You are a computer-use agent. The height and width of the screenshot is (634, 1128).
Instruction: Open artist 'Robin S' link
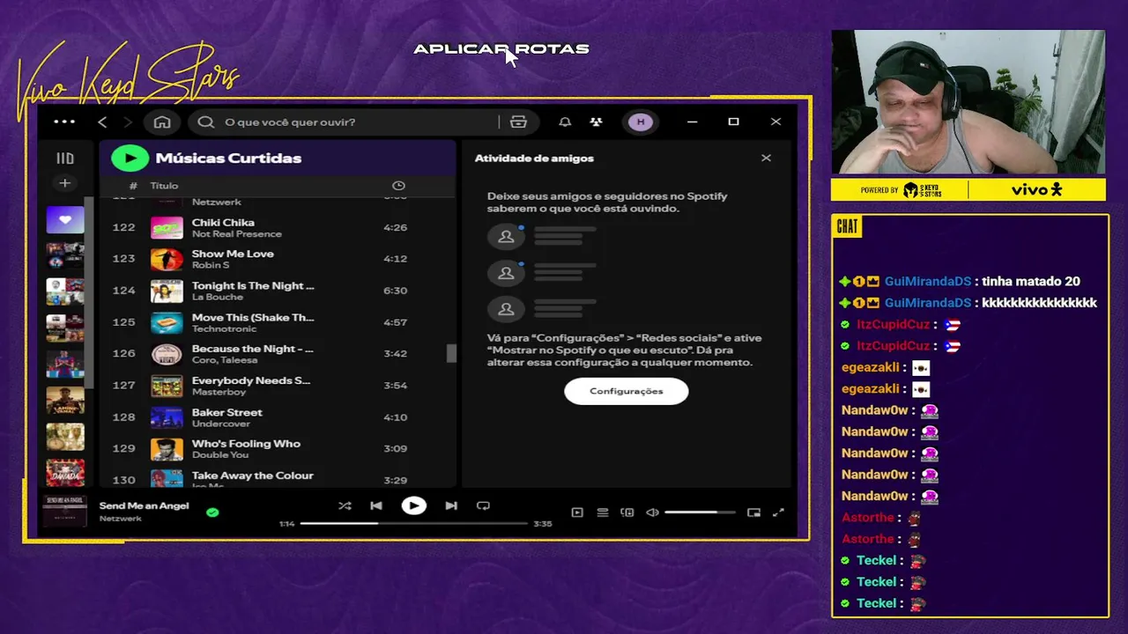pos(211,265)
